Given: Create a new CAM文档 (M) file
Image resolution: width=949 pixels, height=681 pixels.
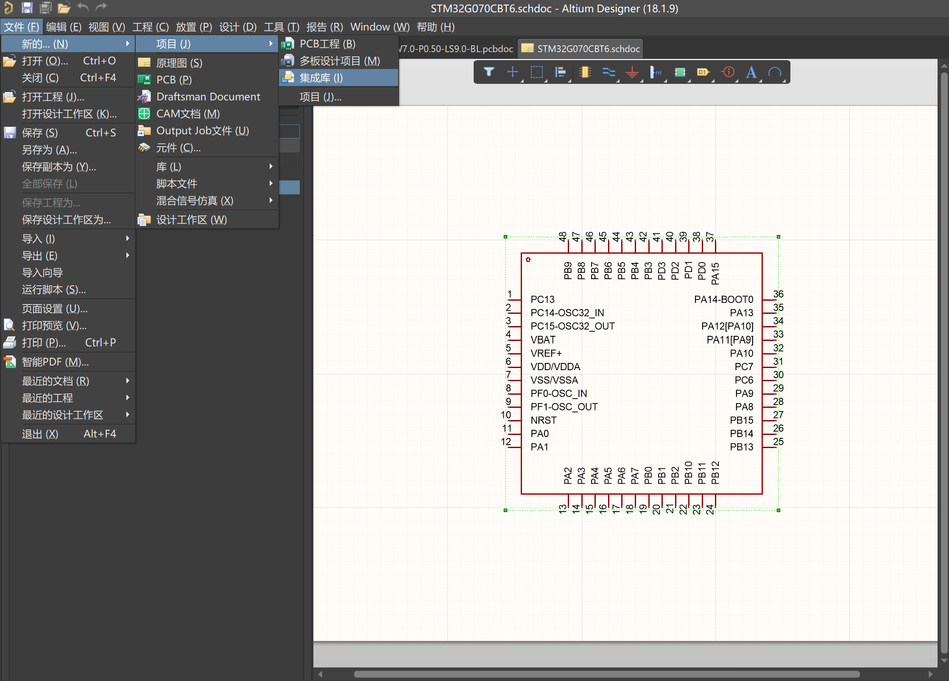Looking at the screenshot, I should pos(207,113).
